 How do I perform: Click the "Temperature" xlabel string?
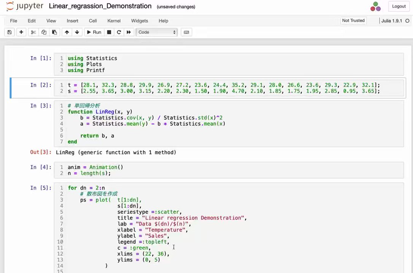(x=165, y=230)
